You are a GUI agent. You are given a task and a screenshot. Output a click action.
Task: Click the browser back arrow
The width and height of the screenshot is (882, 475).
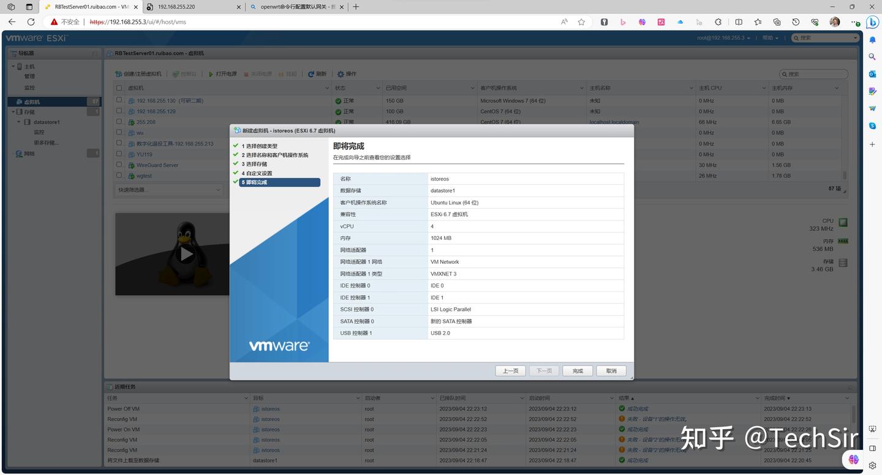click(12, 22)
